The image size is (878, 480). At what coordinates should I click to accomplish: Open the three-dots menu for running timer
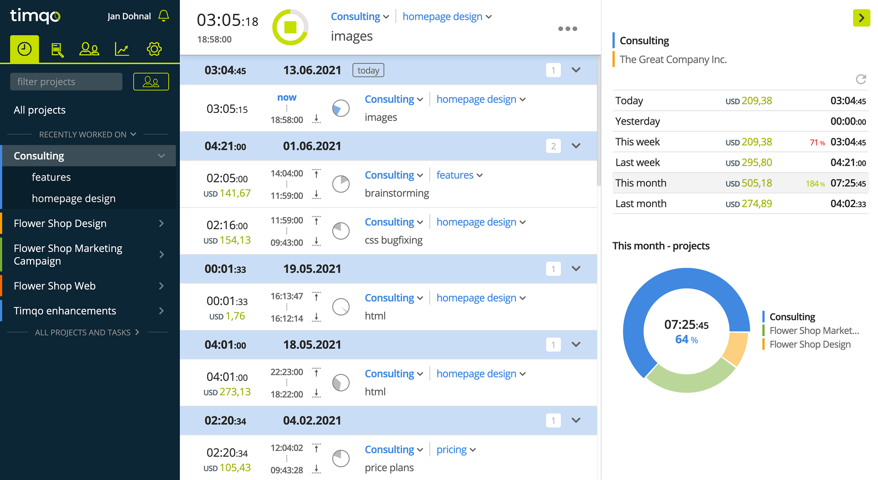point(567,29)
